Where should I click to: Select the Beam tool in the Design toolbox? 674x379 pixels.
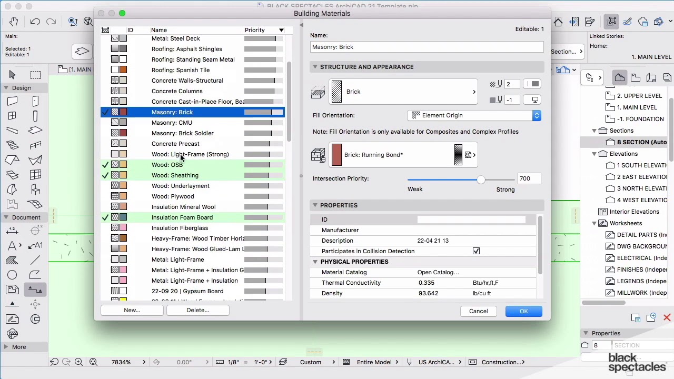pos(13,131)
